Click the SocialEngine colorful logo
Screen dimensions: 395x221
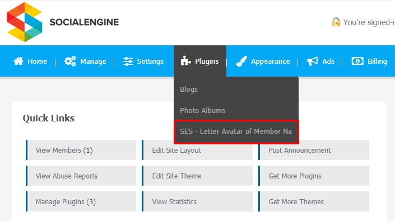(x=25, y=22)
